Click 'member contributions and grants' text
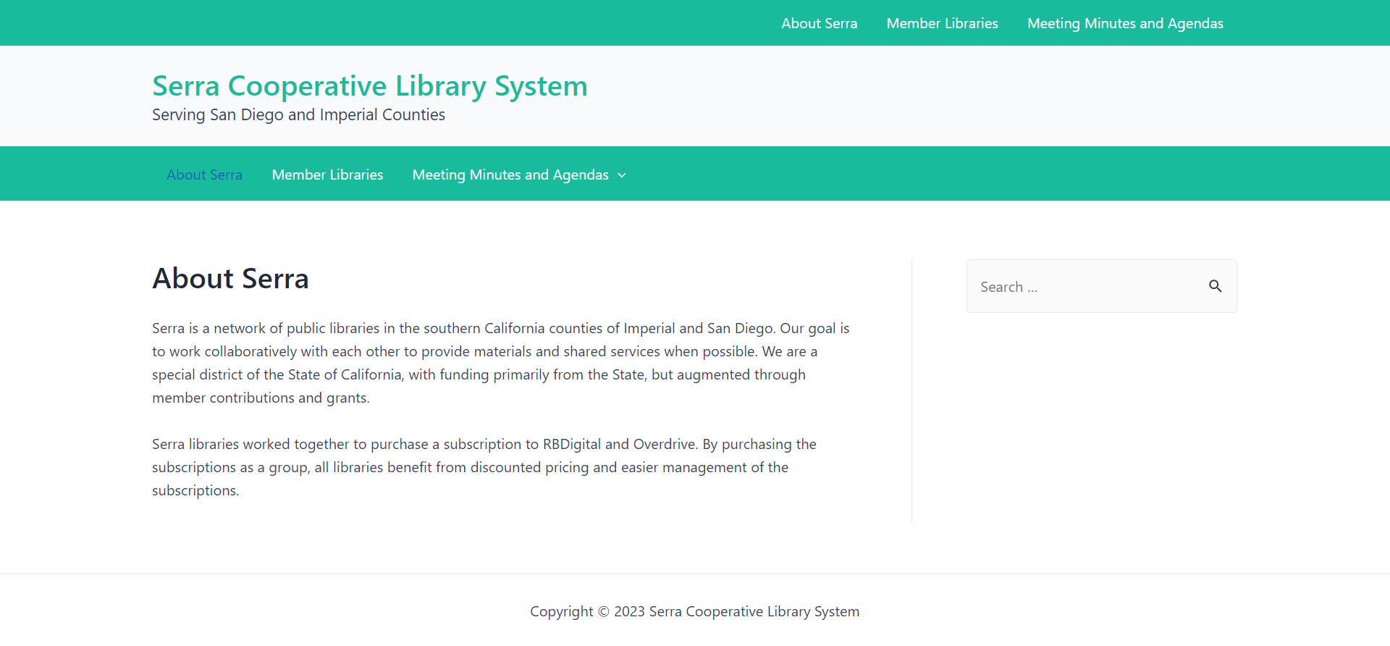Viewport: 1390px width, 646px height. [x=260, y=398]
